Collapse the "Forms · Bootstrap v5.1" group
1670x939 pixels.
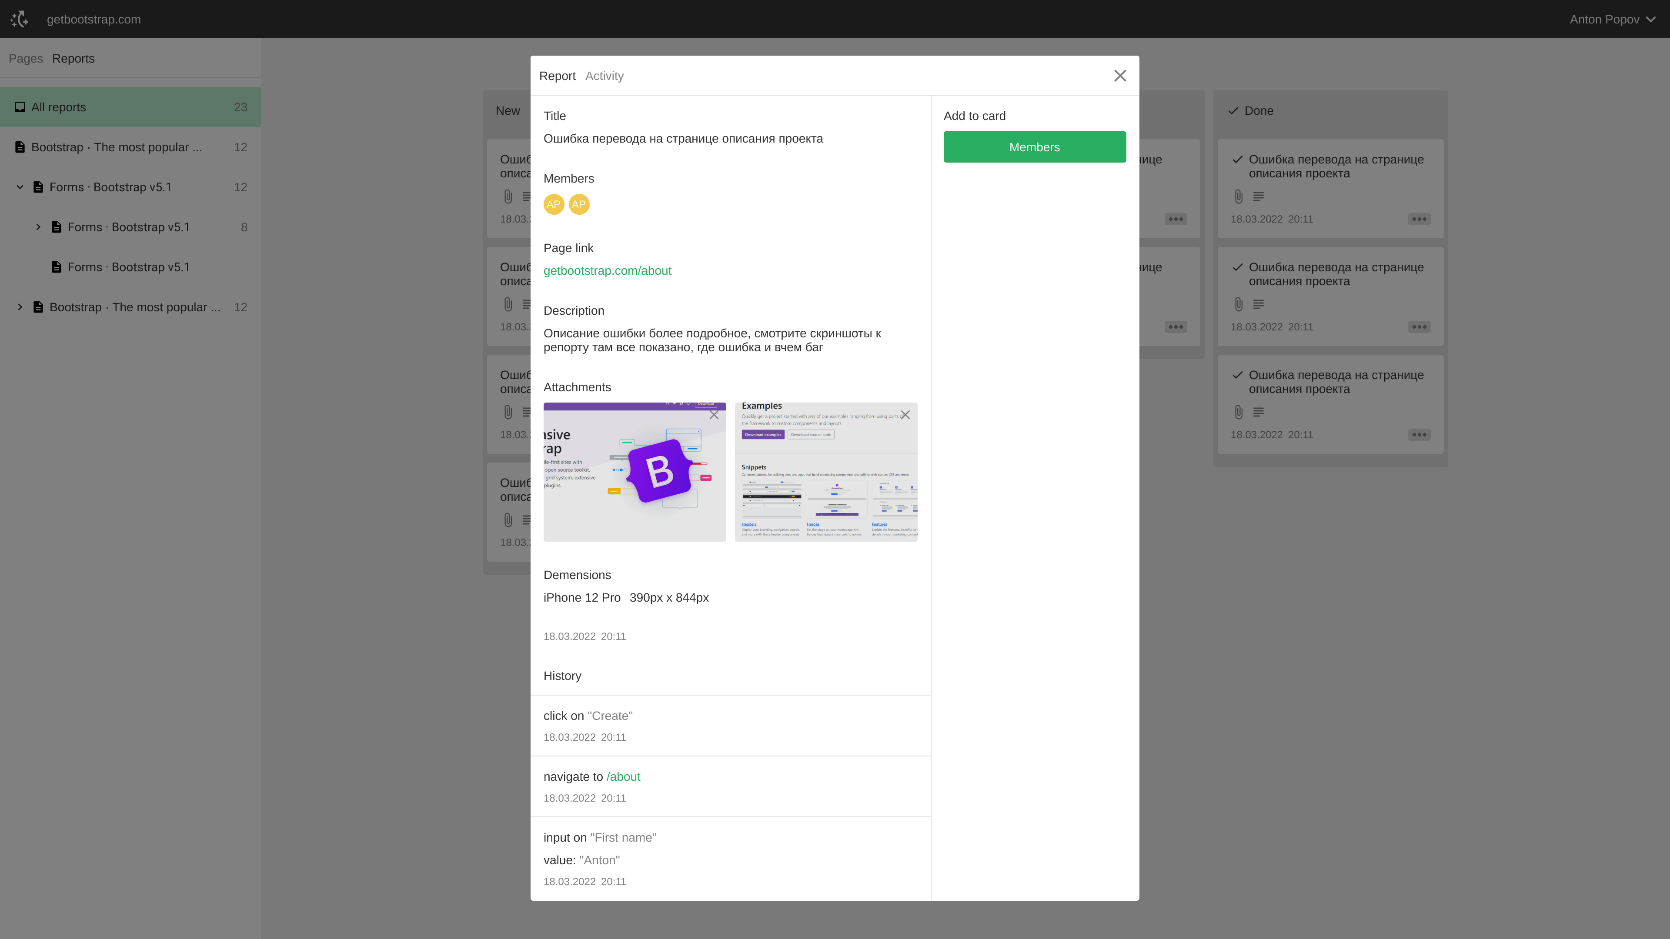click(20, 186)
